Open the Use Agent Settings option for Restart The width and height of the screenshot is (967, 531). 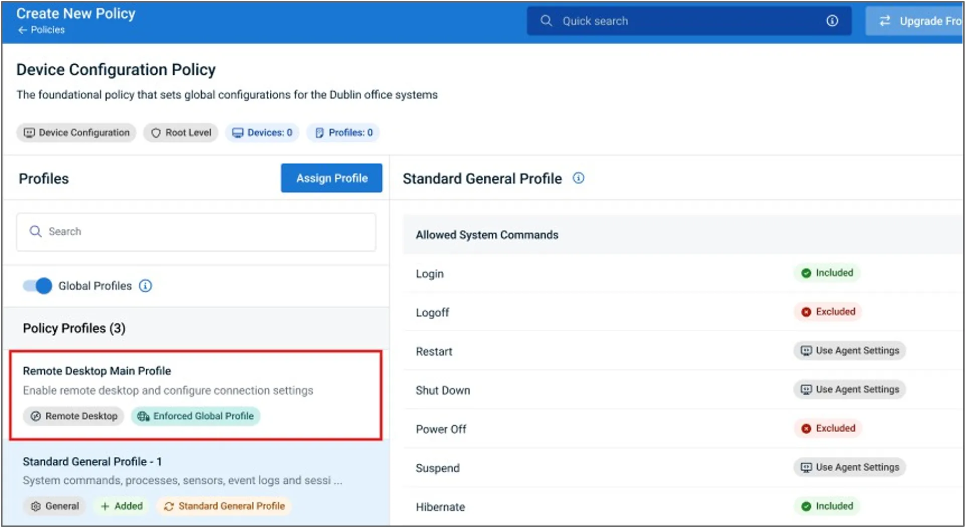pos(850,350)
